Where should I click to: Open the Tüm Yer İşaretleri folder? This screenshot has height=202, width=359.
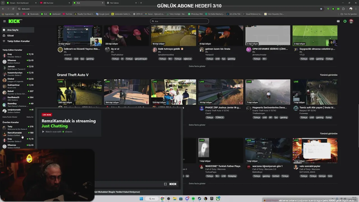tap(349, 14)
